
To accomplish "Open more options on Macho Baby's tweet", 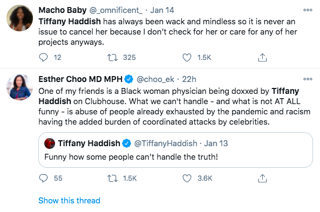I will click(308, 10).
